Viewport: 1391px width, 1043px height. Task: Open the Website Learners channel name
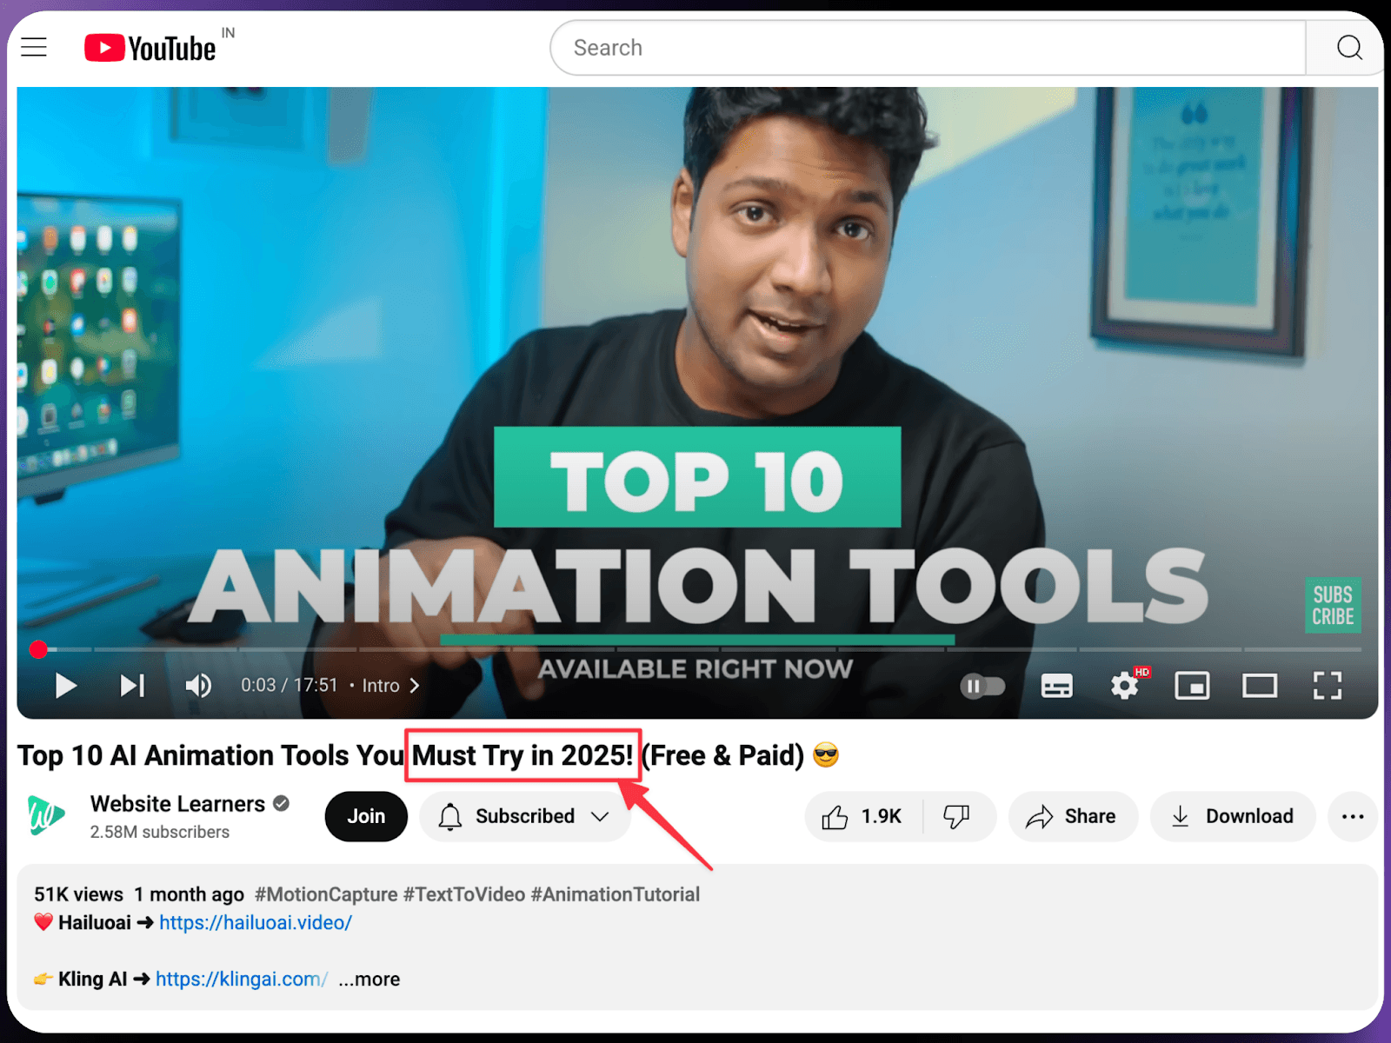(177, 804)
